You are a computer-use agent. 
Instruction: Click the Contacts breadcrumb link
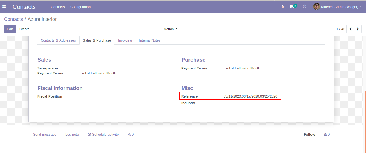tap(13, 19)
